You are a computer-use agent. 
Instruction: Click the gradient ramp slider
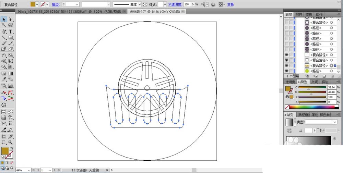(308, 141)
